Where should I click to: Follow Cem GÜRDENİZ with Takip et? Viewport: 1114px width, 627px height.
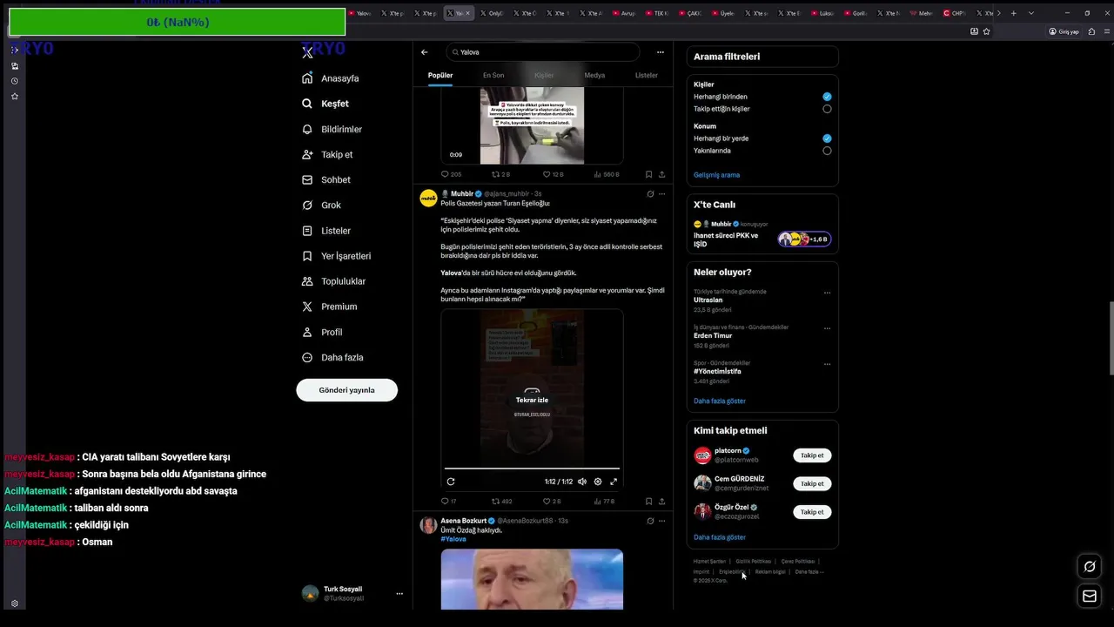pyautogui.click(x=812, y=483)
